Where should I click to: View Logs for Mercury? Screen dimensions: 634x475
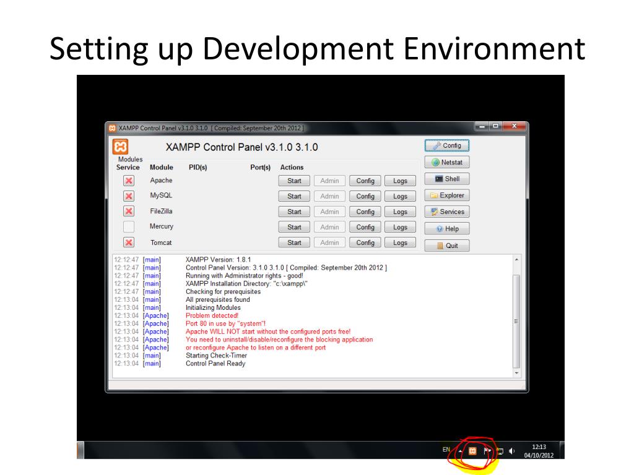400,227
